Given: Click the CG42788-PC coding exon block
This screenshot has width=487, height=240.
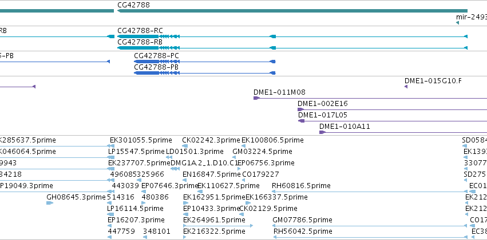Looking at the screenshot, I should [x=147, y=62].
